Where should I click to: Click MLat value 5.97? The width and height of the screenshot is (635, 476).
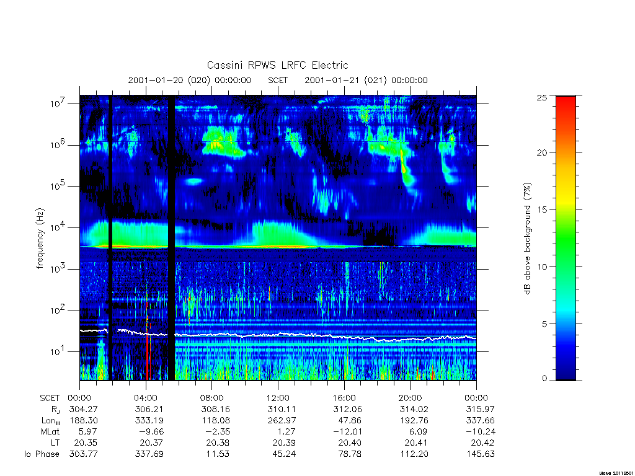tap(88, 432)
